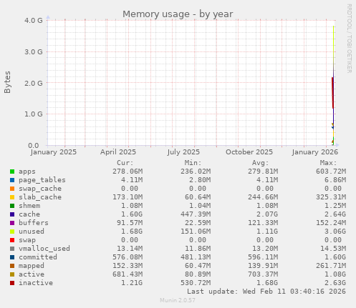356x308 pixels.
Task: Click the cache dark blue legend swatch
Action: tap(12, 214)
